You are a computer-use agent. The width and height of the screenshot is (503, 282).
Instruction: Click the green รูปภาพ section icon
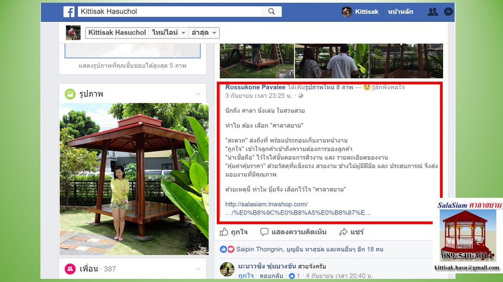(70, 94)
